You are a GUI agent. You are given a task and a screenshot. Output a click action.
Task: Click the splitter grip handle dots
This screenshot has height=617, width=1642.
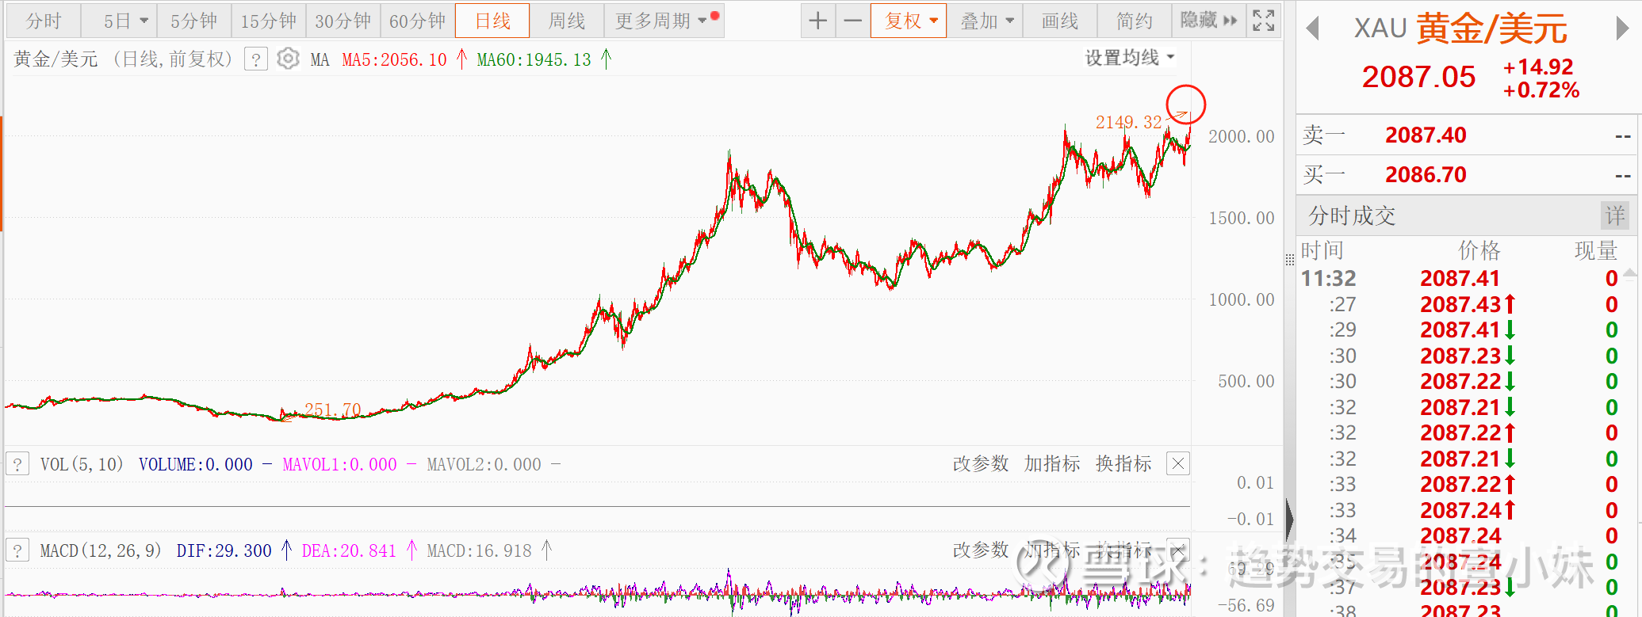pyautogui.click(x=1290, y=260)
